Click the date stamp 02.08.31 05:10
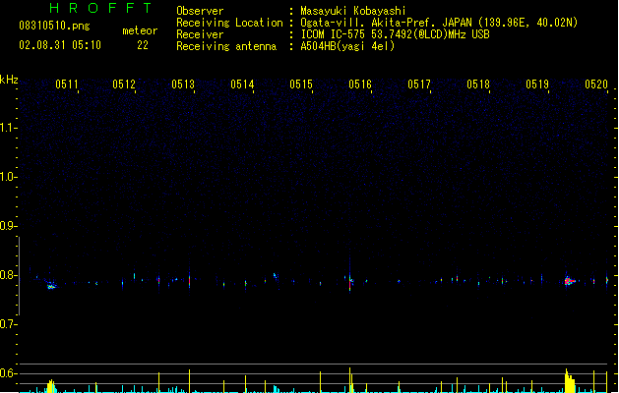 60,45
